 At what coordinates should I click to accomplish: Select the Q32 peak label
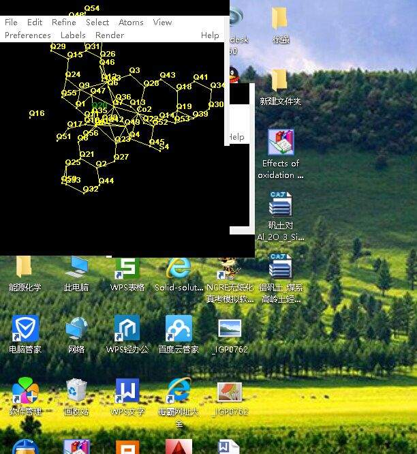(91, 189)
